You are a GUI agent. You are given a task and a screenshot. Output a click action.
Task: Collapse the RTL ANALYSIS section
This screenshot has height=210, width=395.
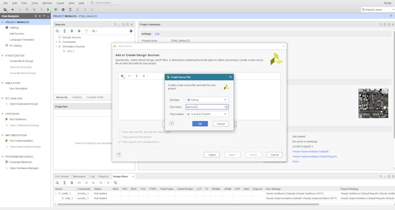coord(3,98)
